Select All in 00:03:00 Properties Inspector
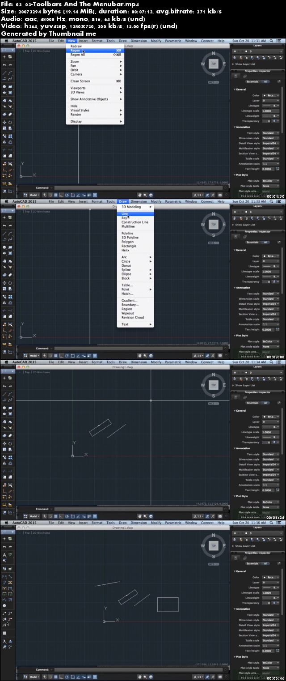The height and width of the screenshot is (681, 286). point(265,243)
